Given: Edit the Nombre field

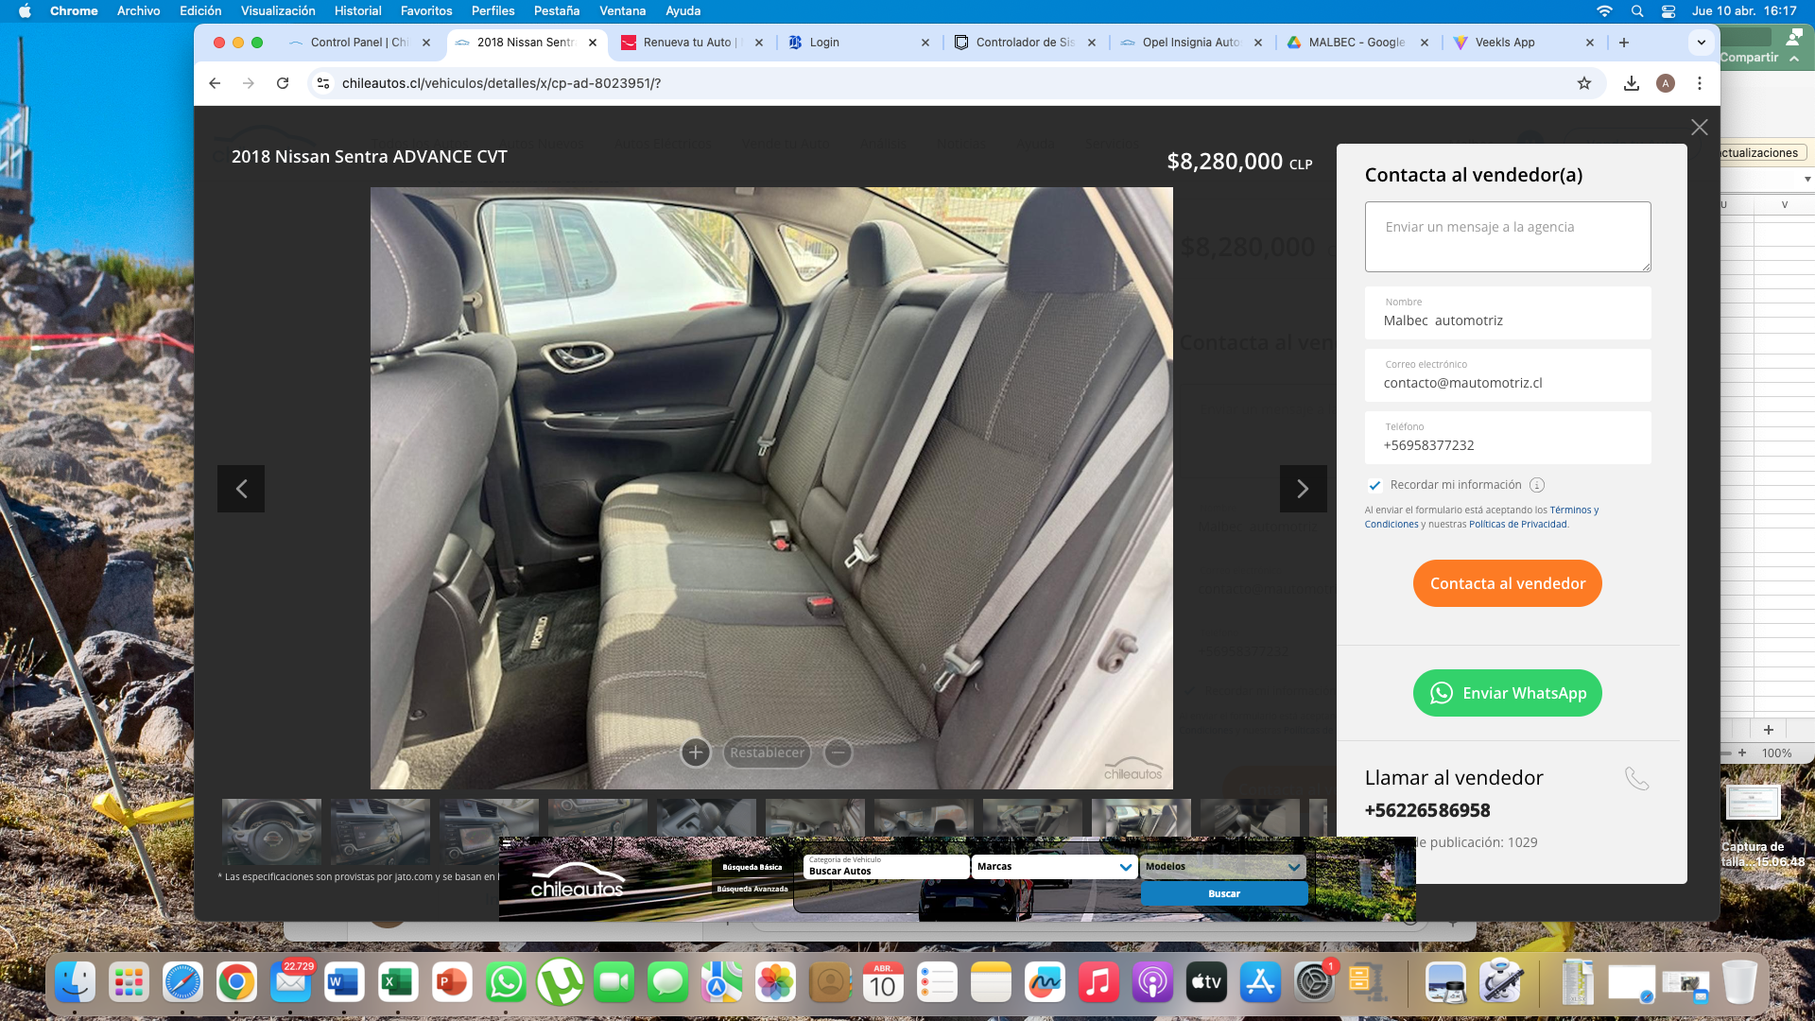Looking at the screenshot, I should coord(1508,313).
